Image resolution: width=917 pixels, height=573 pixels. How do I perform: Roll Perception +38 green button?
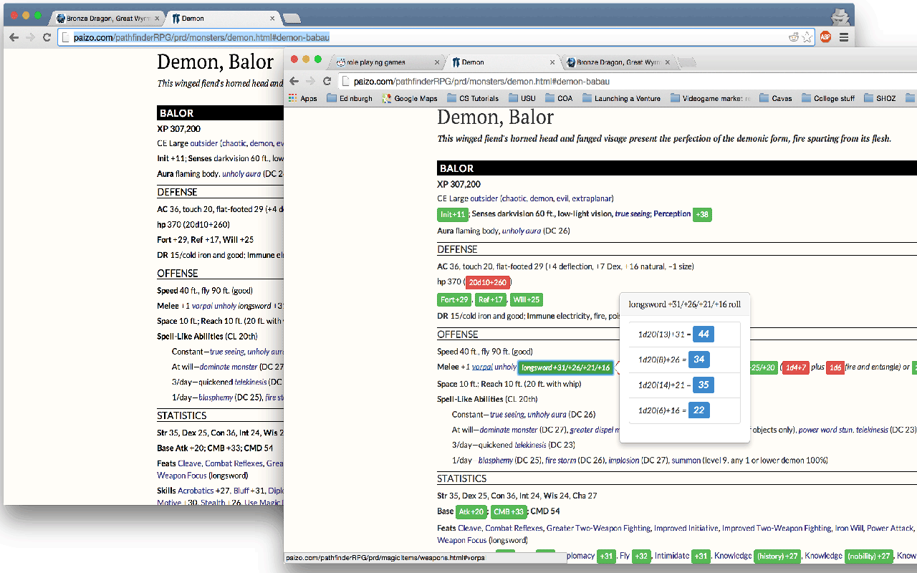point(702,214)
